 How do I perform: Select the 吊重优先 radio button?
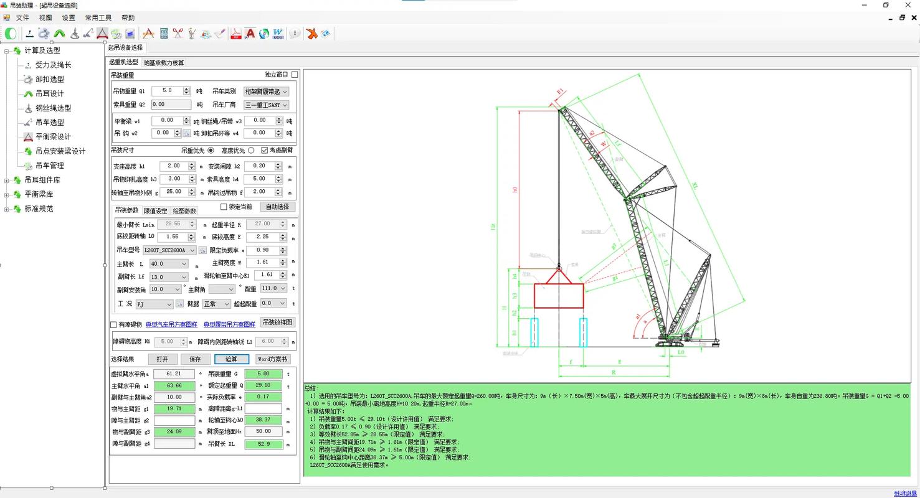(x=211, y=150)
